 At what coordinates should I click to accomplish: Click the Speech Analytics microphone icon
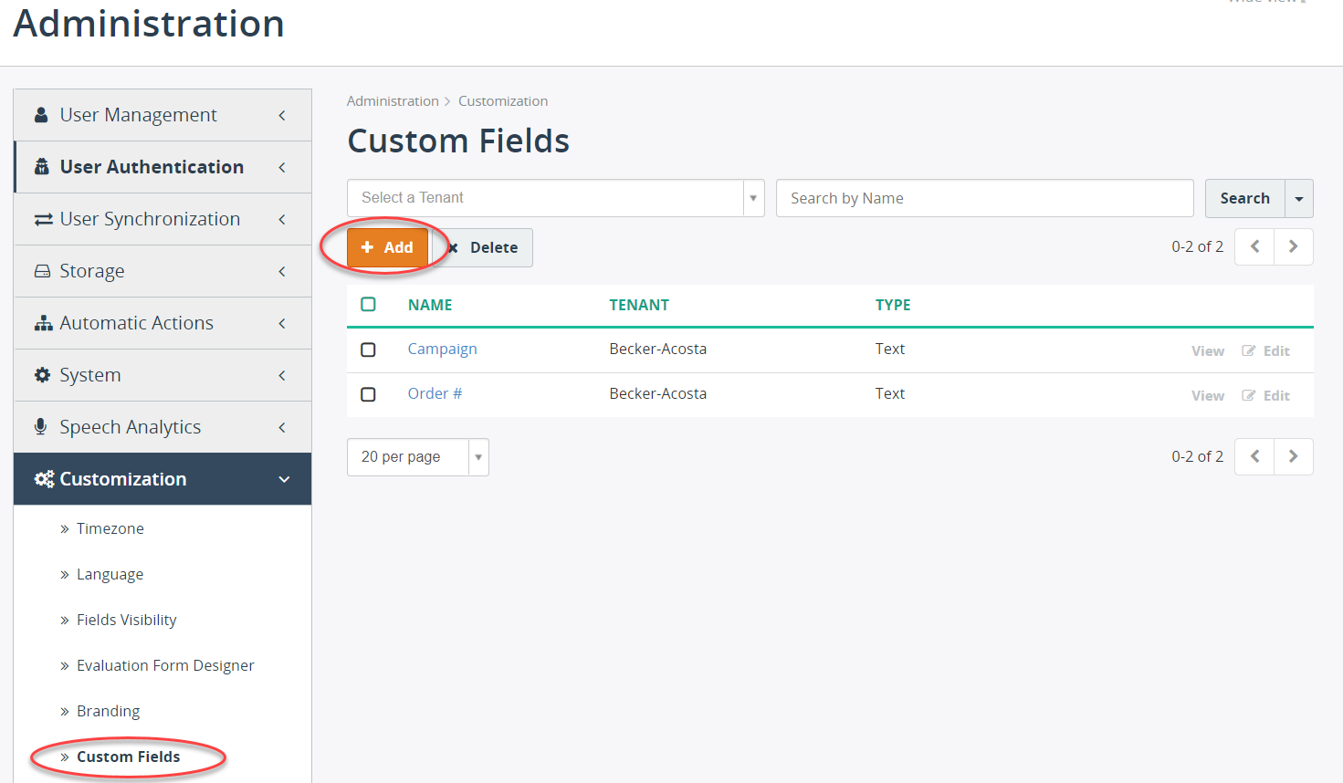40,426
